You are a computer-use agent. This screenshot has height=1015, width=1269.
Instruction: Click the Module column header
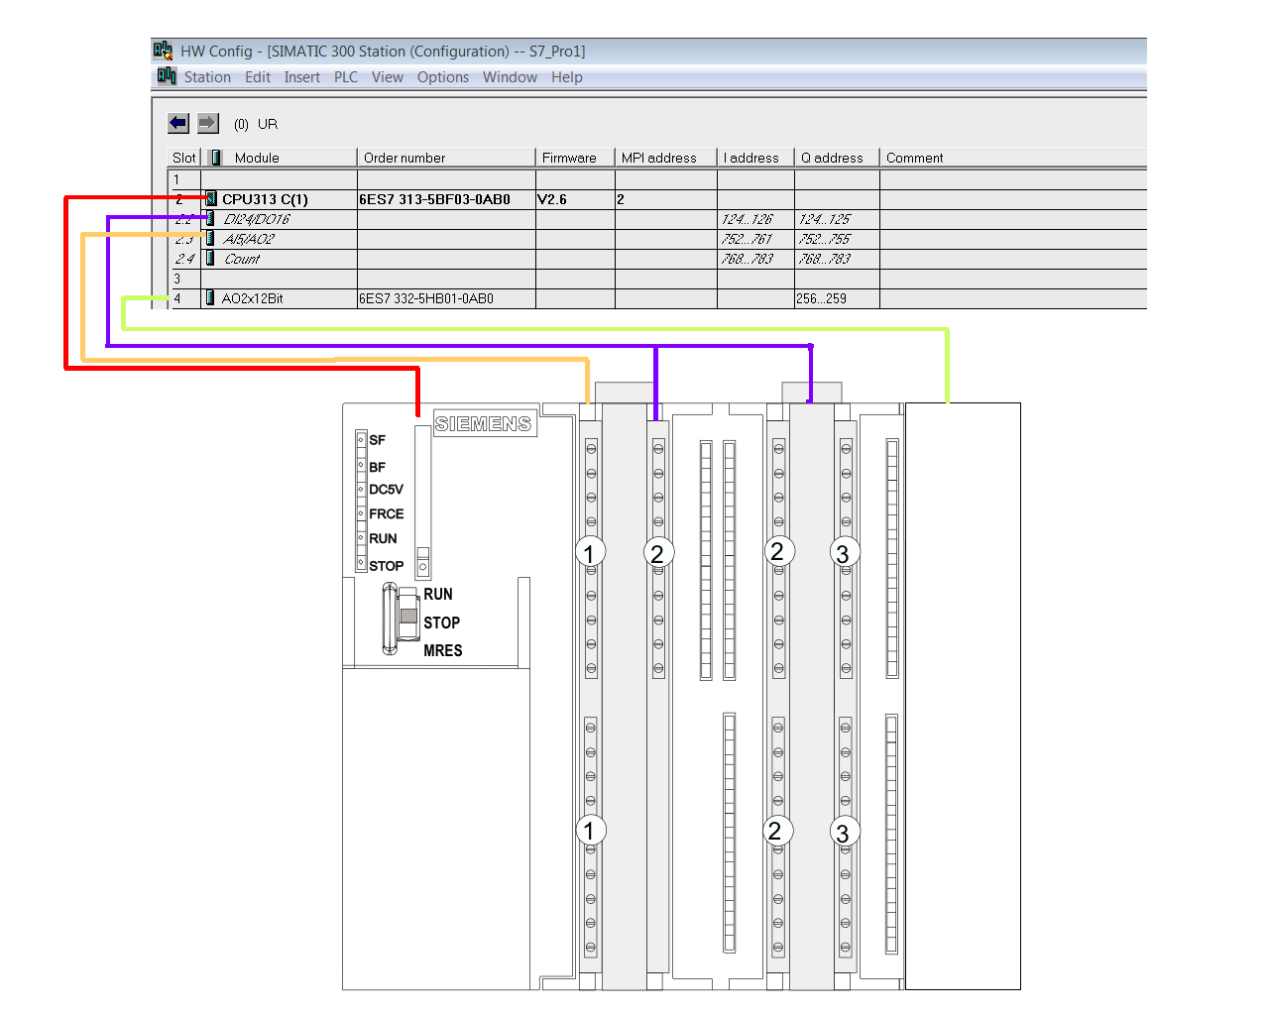point(281,158)
